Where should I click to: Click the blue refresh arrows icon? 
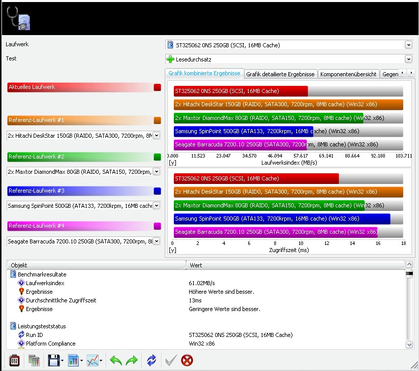(x=152, y=360)
